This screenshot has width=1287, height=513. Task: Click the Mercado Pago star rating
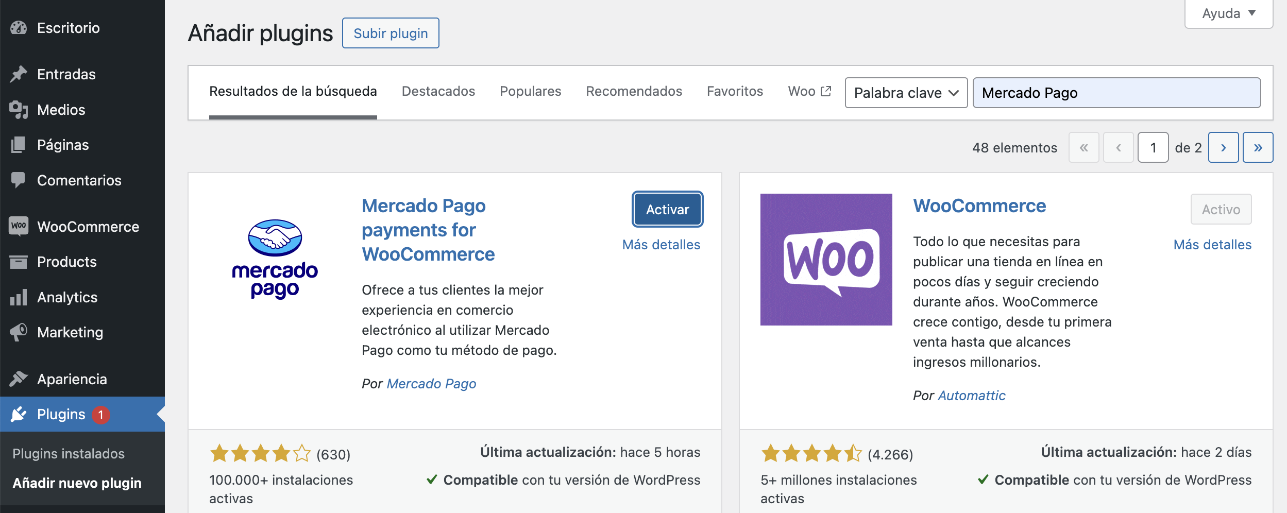click(x=261, y=454)
